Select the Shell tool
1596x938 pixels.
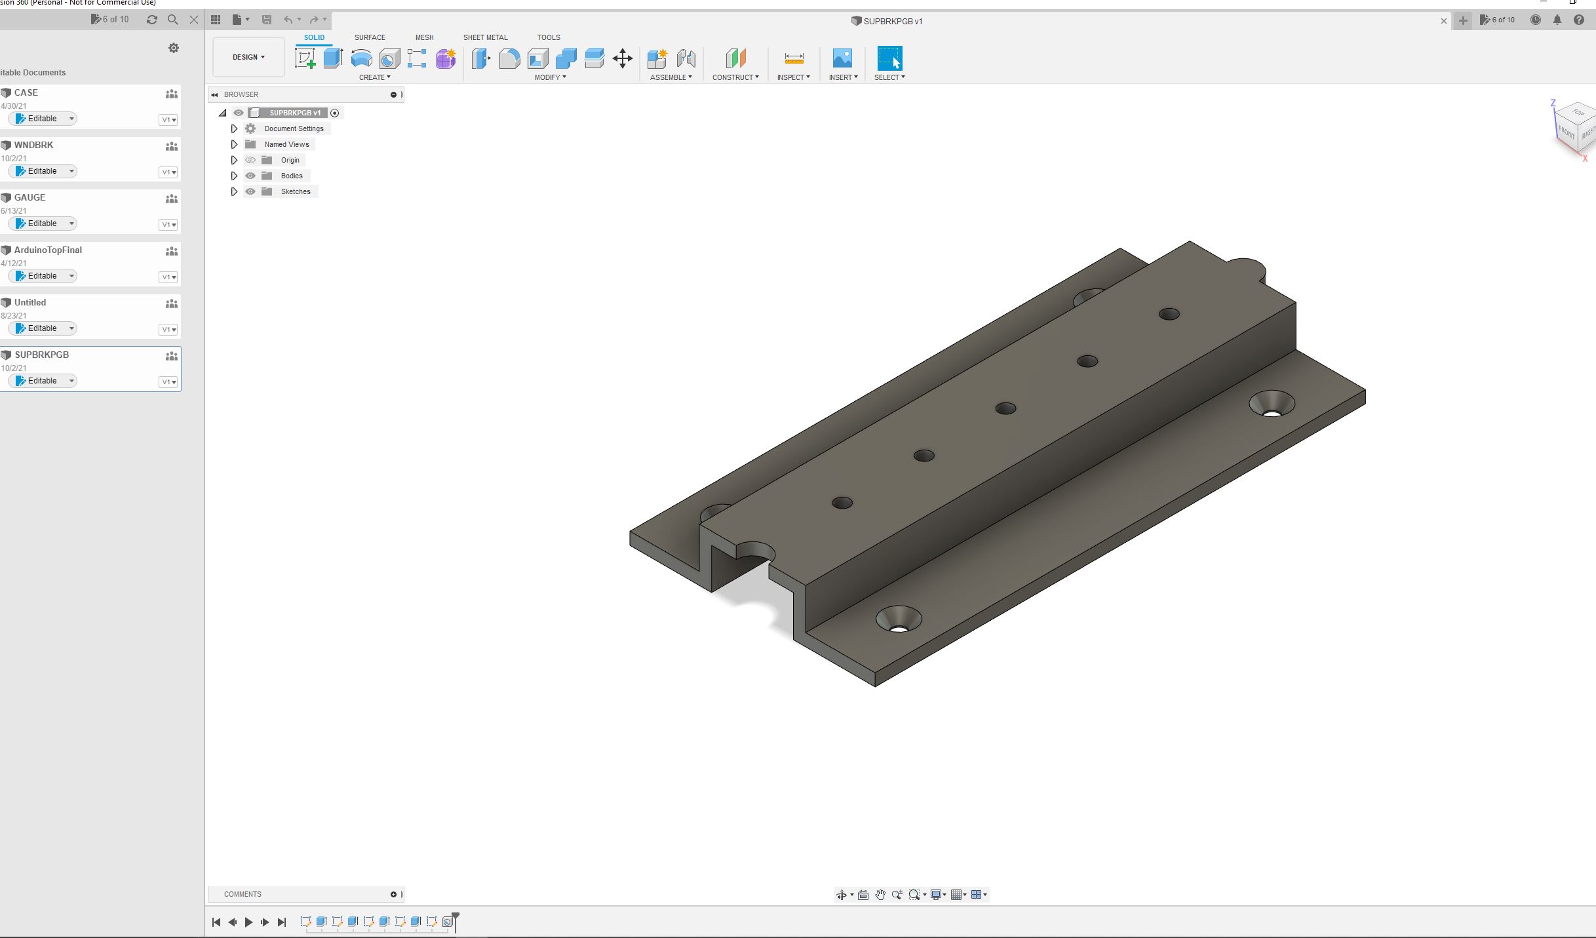click(x=537, y=58)
